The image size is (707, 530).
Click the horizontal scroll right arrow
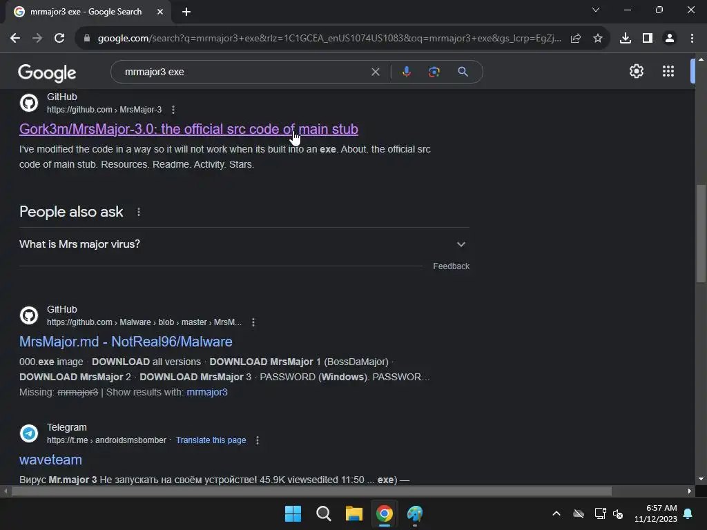pos(690,491)
